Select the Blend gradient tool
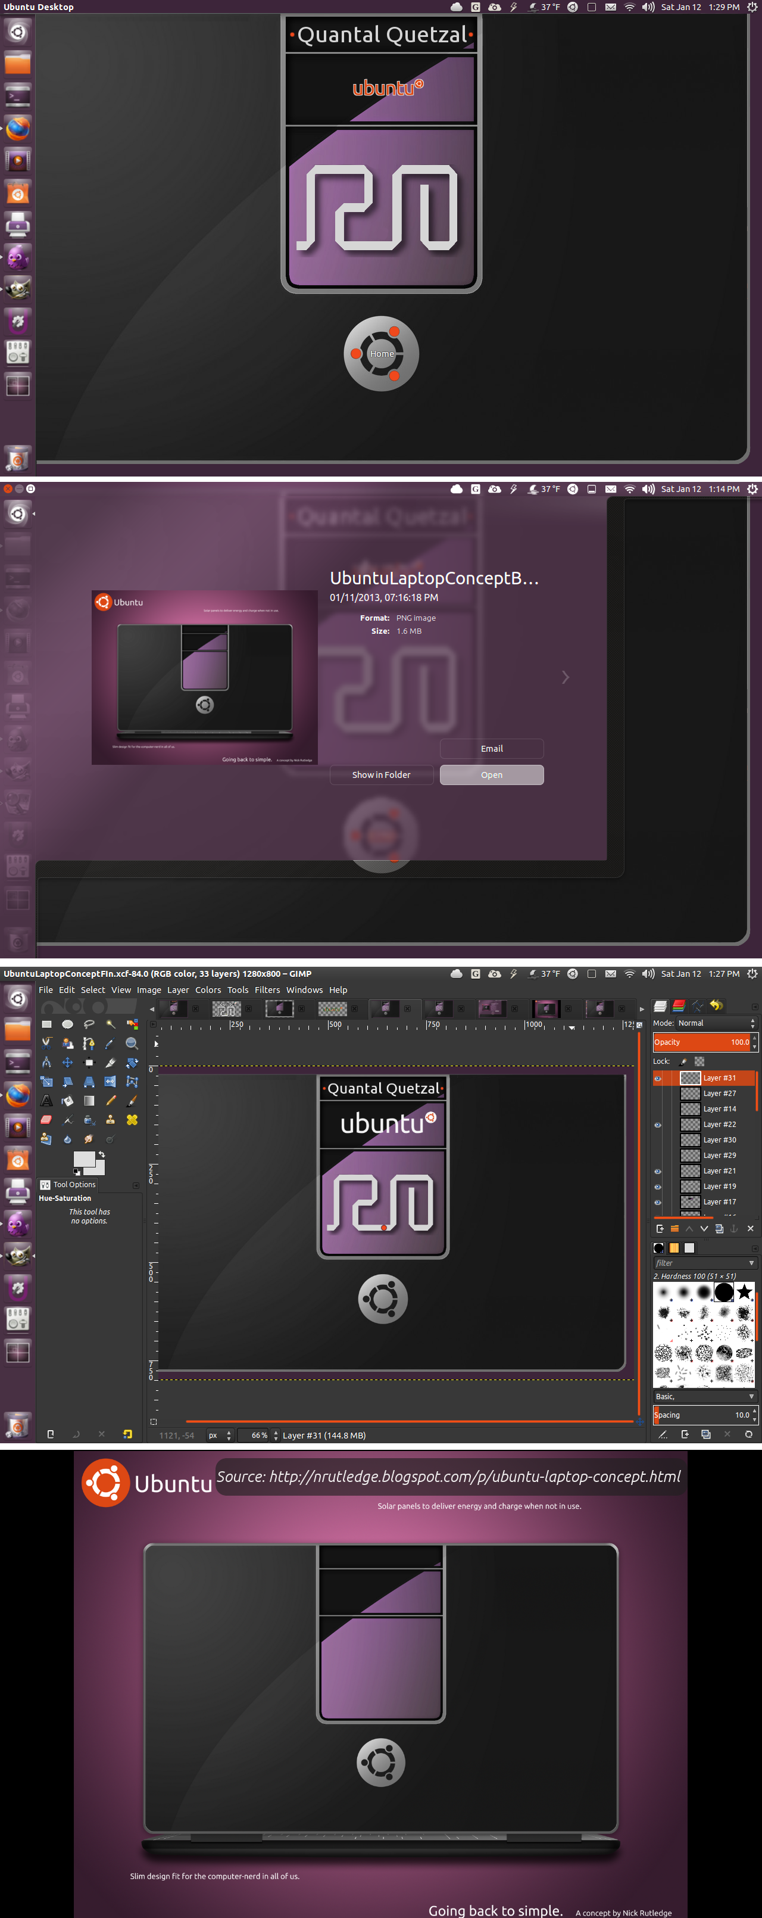Viewport: 762px width, 1918px height. tap(89, 1101)
